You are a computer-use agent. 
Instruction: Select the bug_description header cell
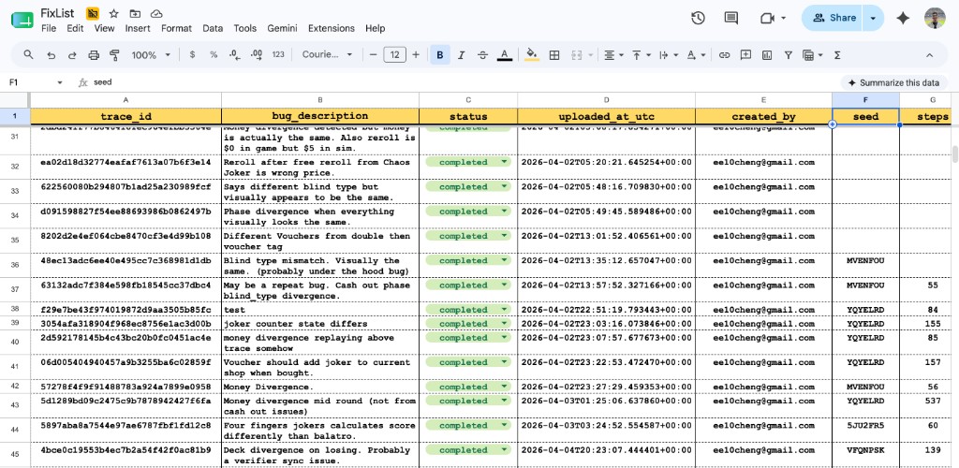tap(320, 116)
